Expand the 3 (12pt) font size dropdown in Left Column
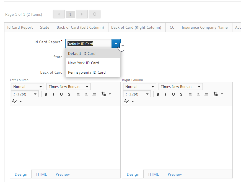241x182 pixels. point(25,94)
